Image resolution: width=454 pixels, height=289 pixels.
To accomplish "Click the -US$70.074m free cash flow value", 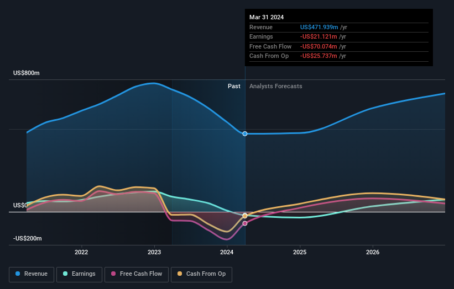I will coord(319,46).
